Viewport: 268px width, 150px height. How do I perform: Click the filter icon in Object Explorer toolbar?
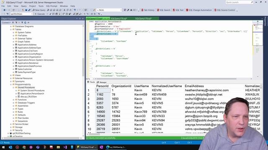pos(22,22)
